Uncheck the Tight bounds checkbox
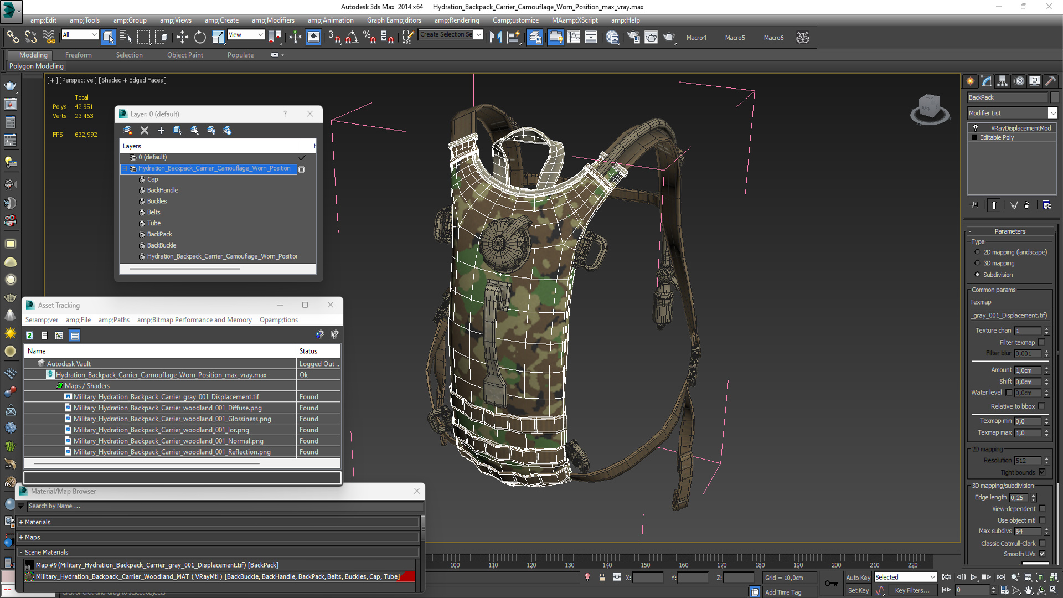Image resolution: width=1063 pixels, height=598 pixels. [1042, 472]
